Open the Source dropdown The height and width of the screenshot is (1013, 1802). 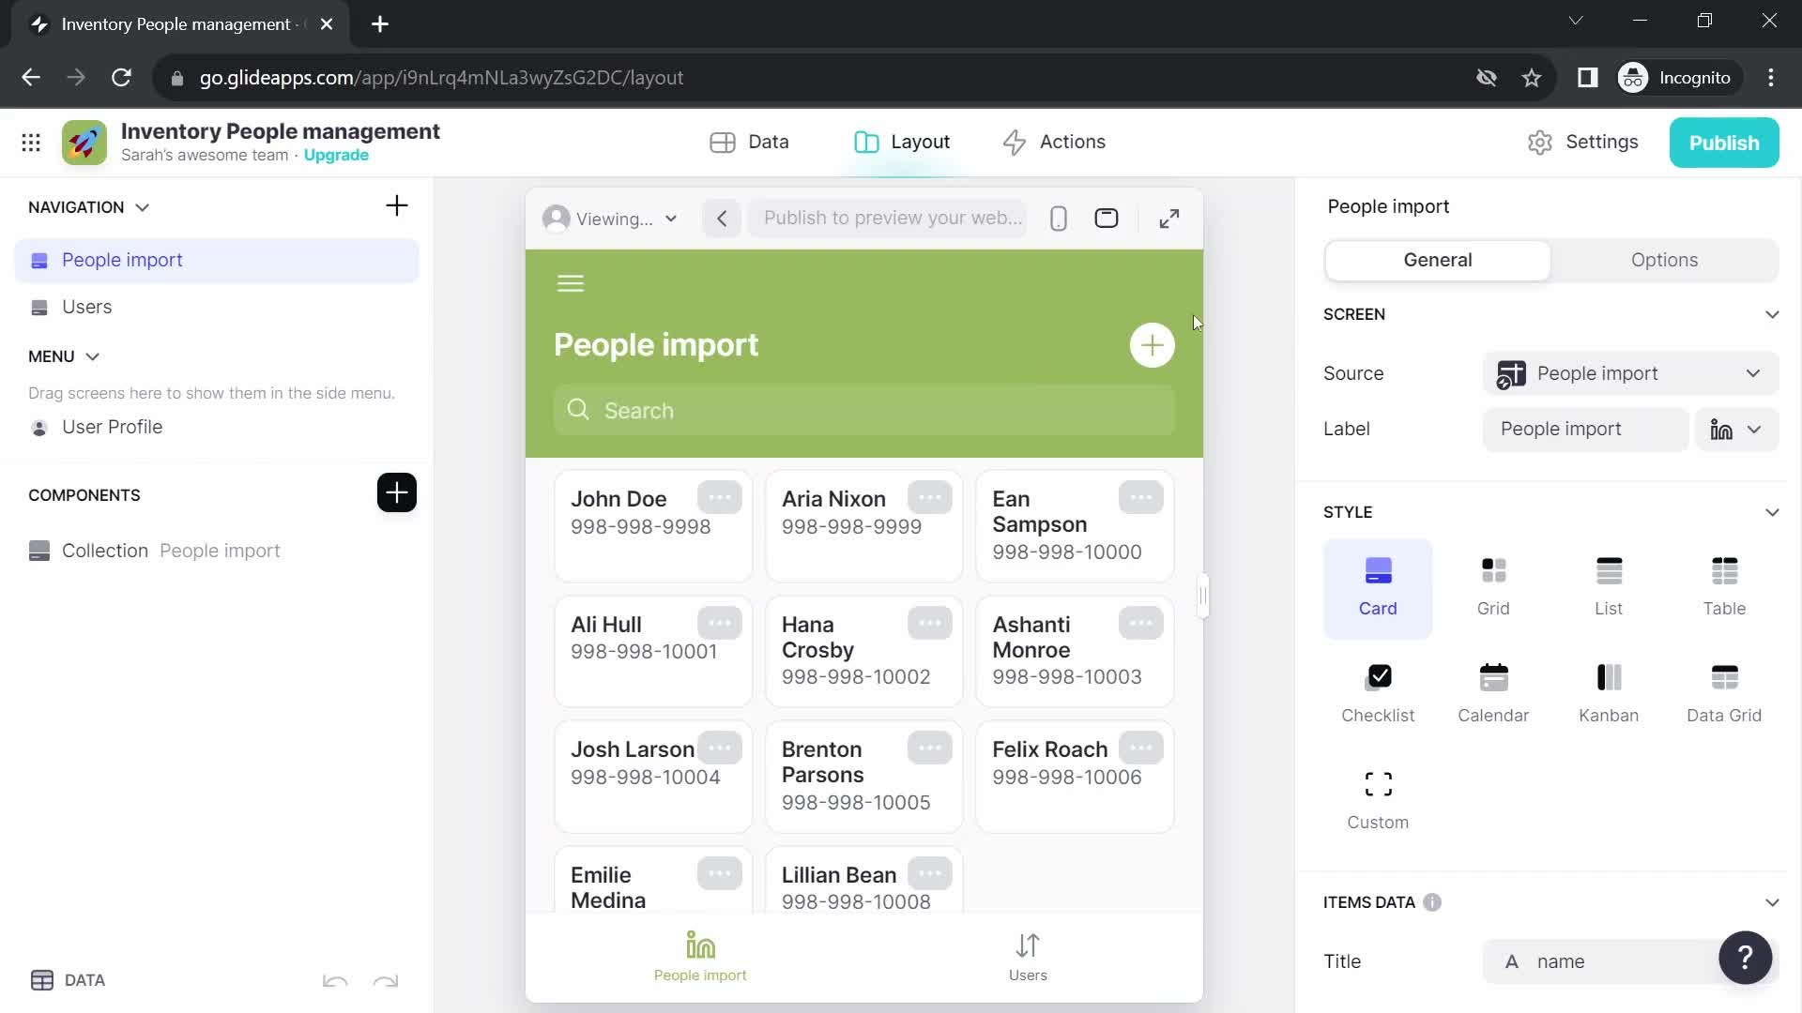click(x=1628, y=372)
